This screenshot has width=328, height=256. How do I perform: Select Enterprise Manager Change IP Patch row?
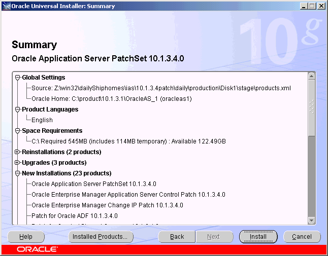[107, 205]
